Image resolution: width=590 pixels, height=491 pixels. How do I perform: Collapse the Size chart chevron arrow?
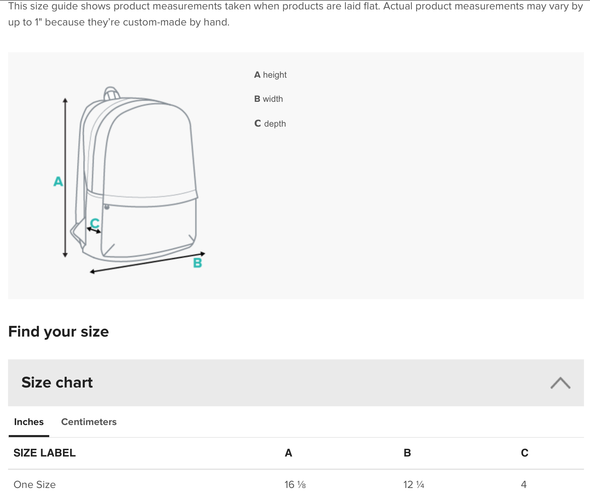point(560,383)
